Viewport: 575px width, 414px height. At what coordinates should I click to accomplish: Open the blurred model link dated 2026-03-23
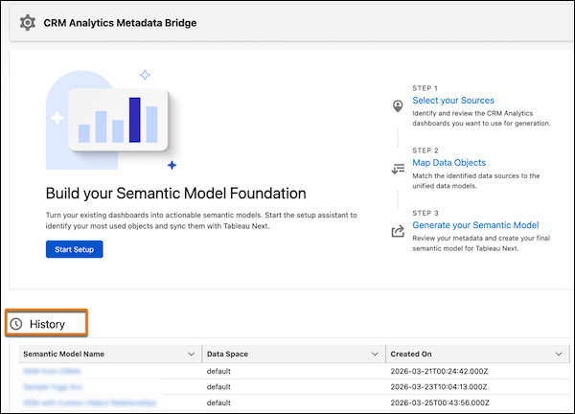point(53,387)
